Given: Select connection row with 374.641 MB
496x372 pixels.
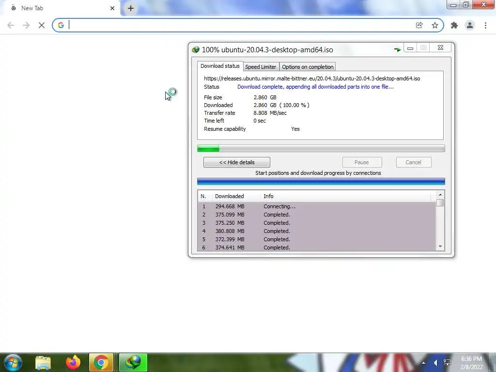Looking at the screenshot, I should [x=317, y=248].
